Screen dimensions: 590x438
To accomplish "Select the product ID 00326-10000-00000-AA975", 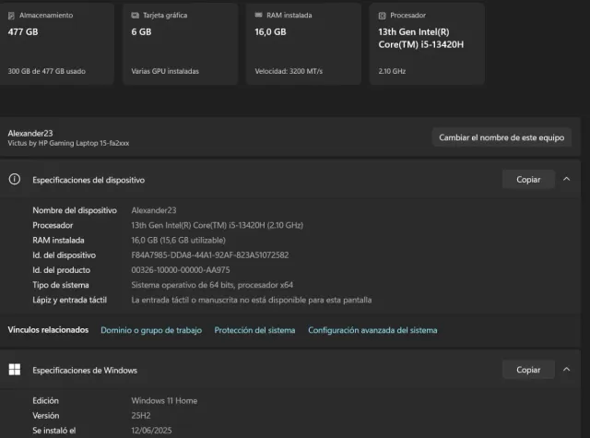I will (181, 270).
